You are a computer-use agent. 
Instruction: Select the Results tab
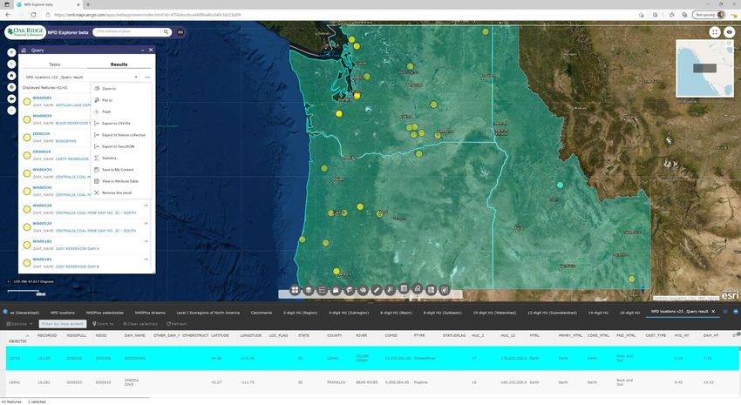click(x=119, y=64)
